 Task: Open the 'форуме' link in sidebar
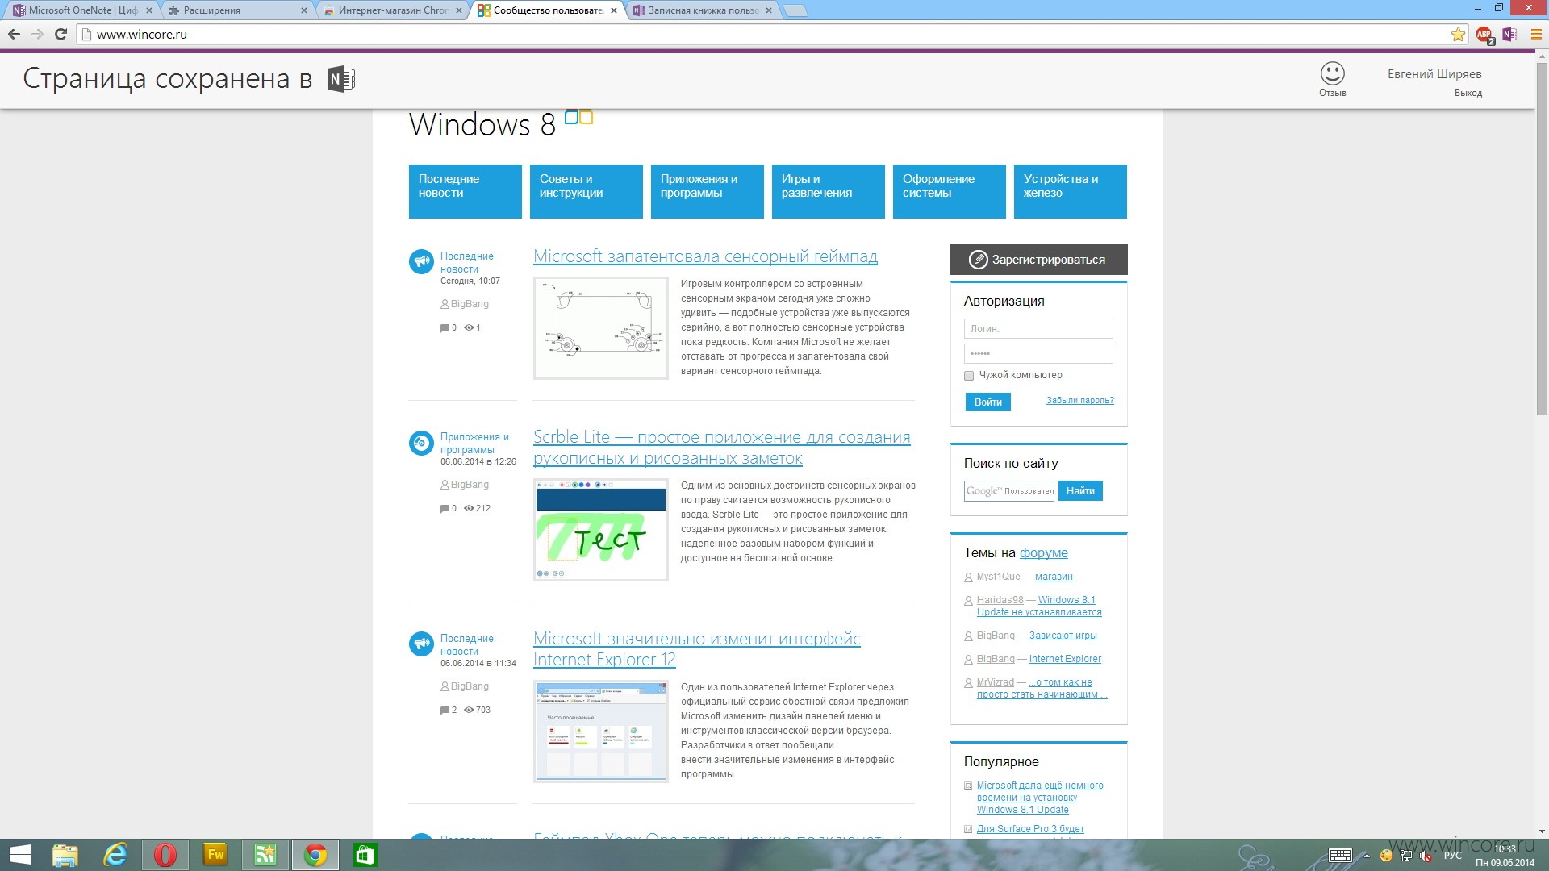tap(1043, 552)
